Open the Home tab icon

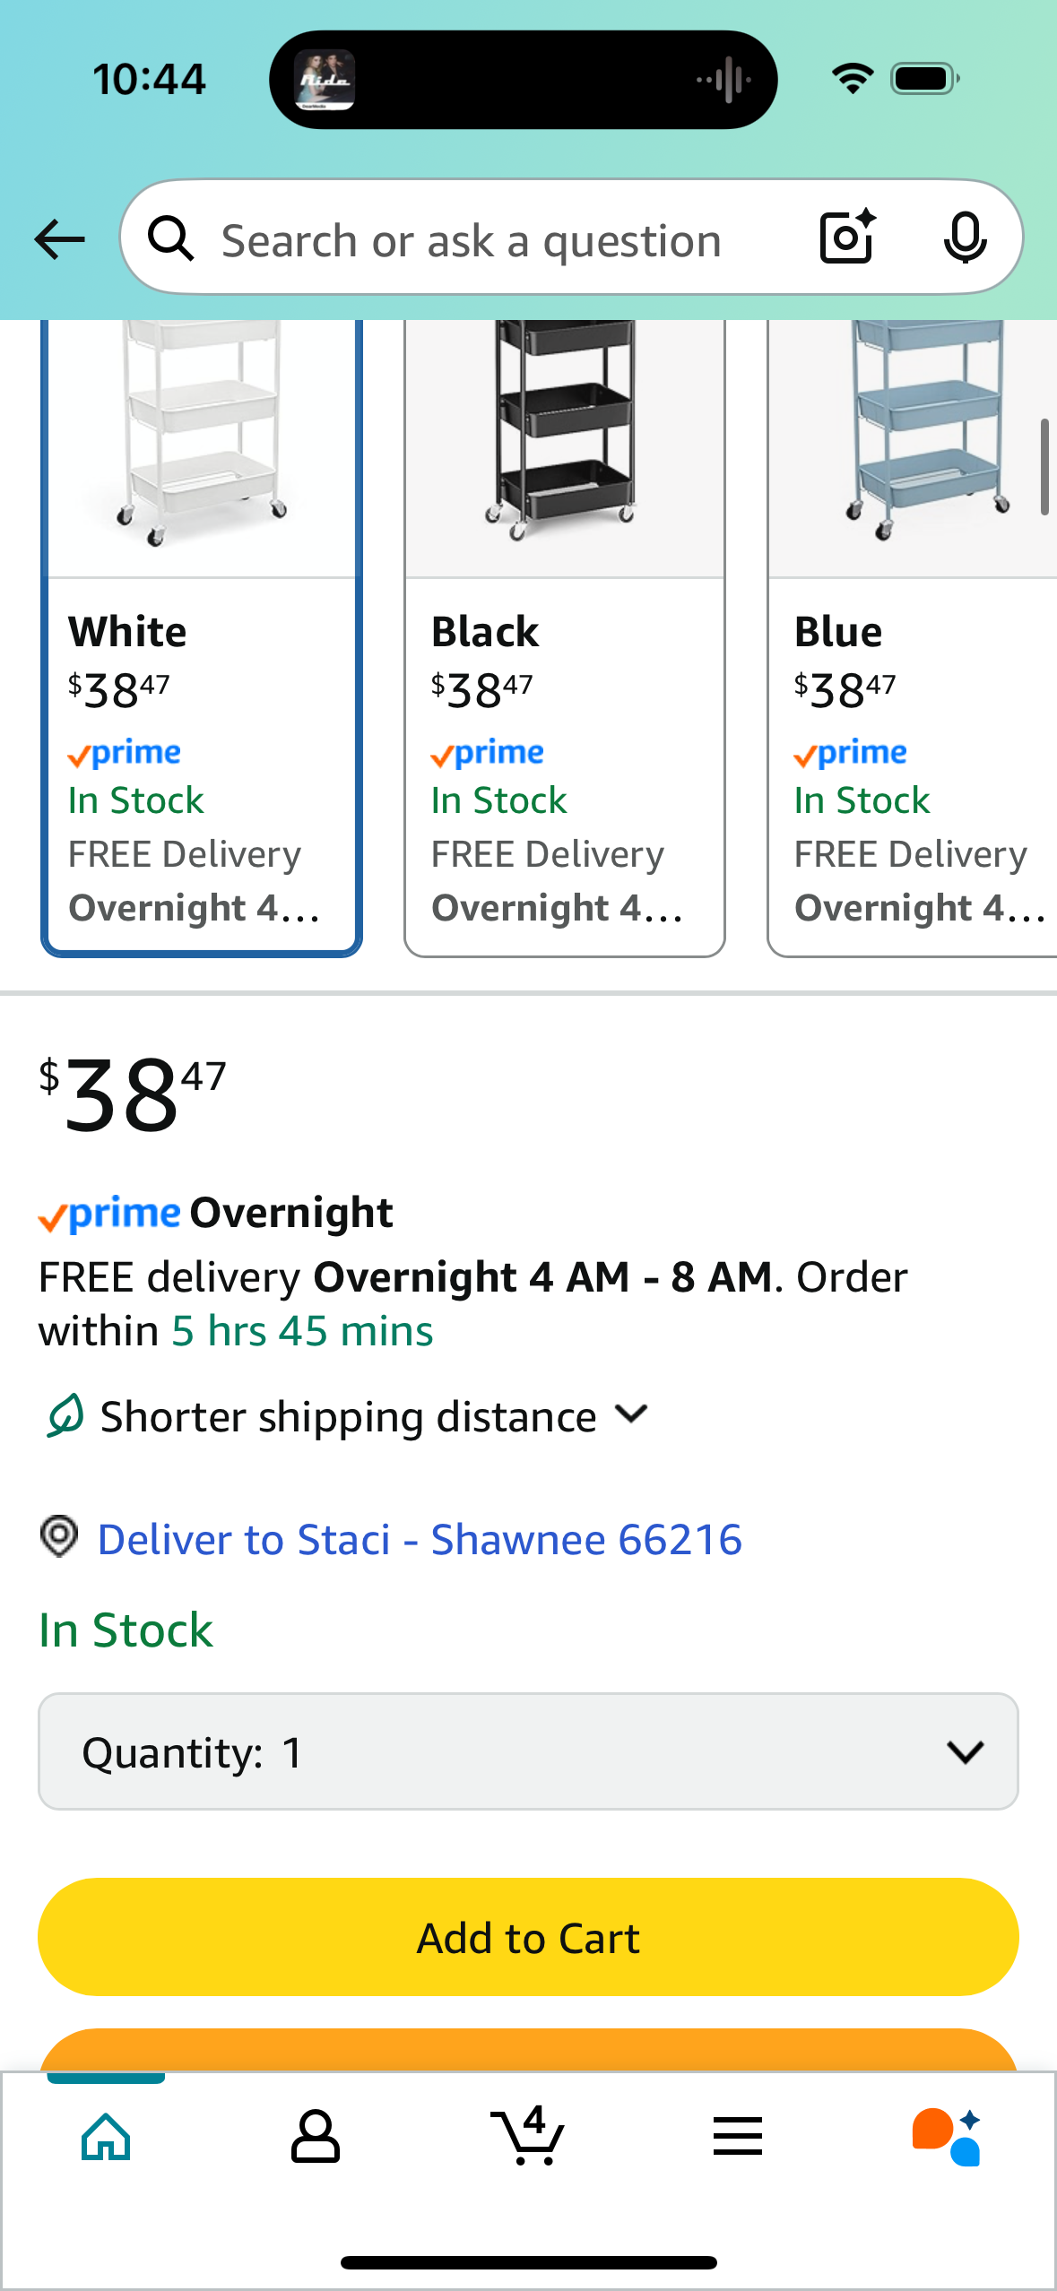(x=106, y=2136)
